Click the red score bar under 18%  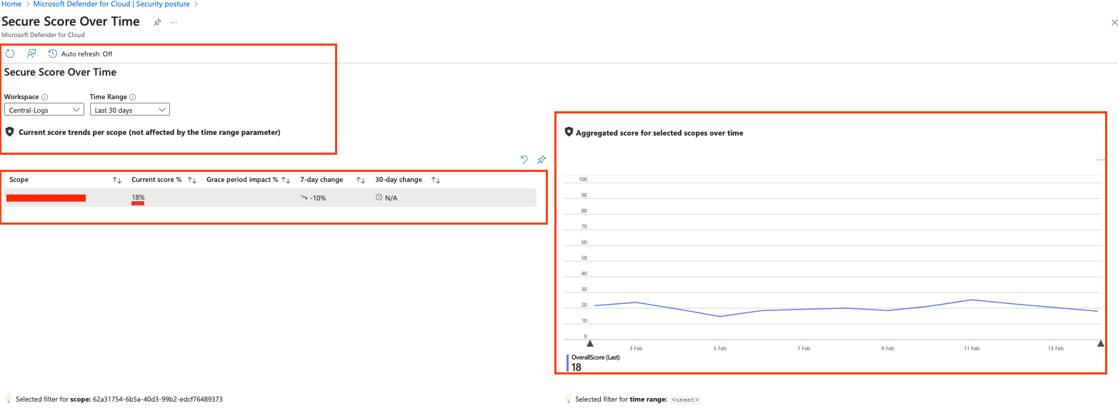[x=138, y=203]
